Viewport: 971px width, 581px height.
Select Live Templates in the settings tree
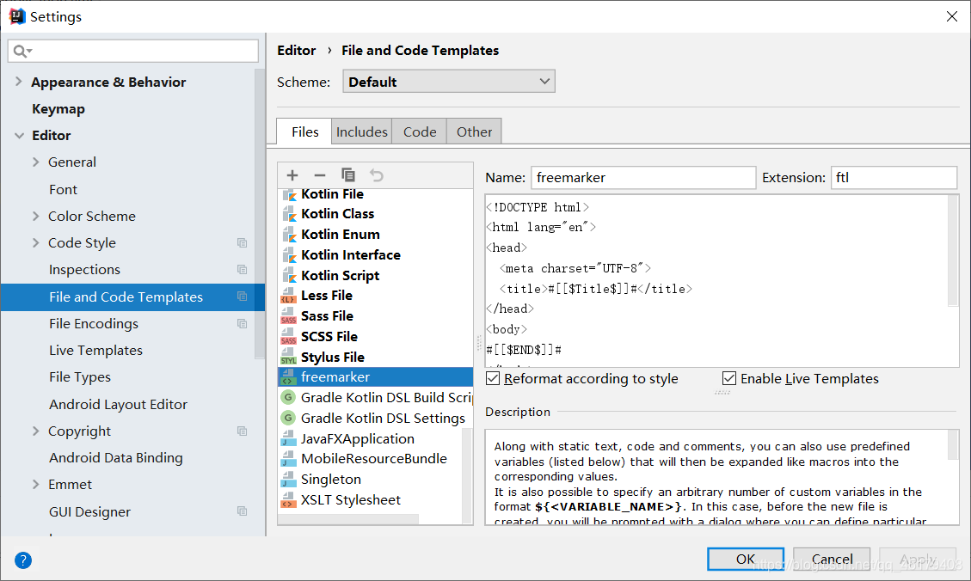95,350
